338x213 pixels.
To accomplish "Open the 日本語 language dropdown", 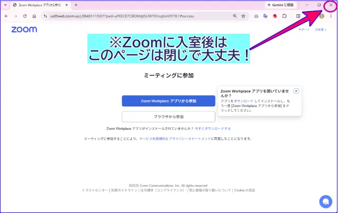I will pyautogui.click(x=321, y=30).
